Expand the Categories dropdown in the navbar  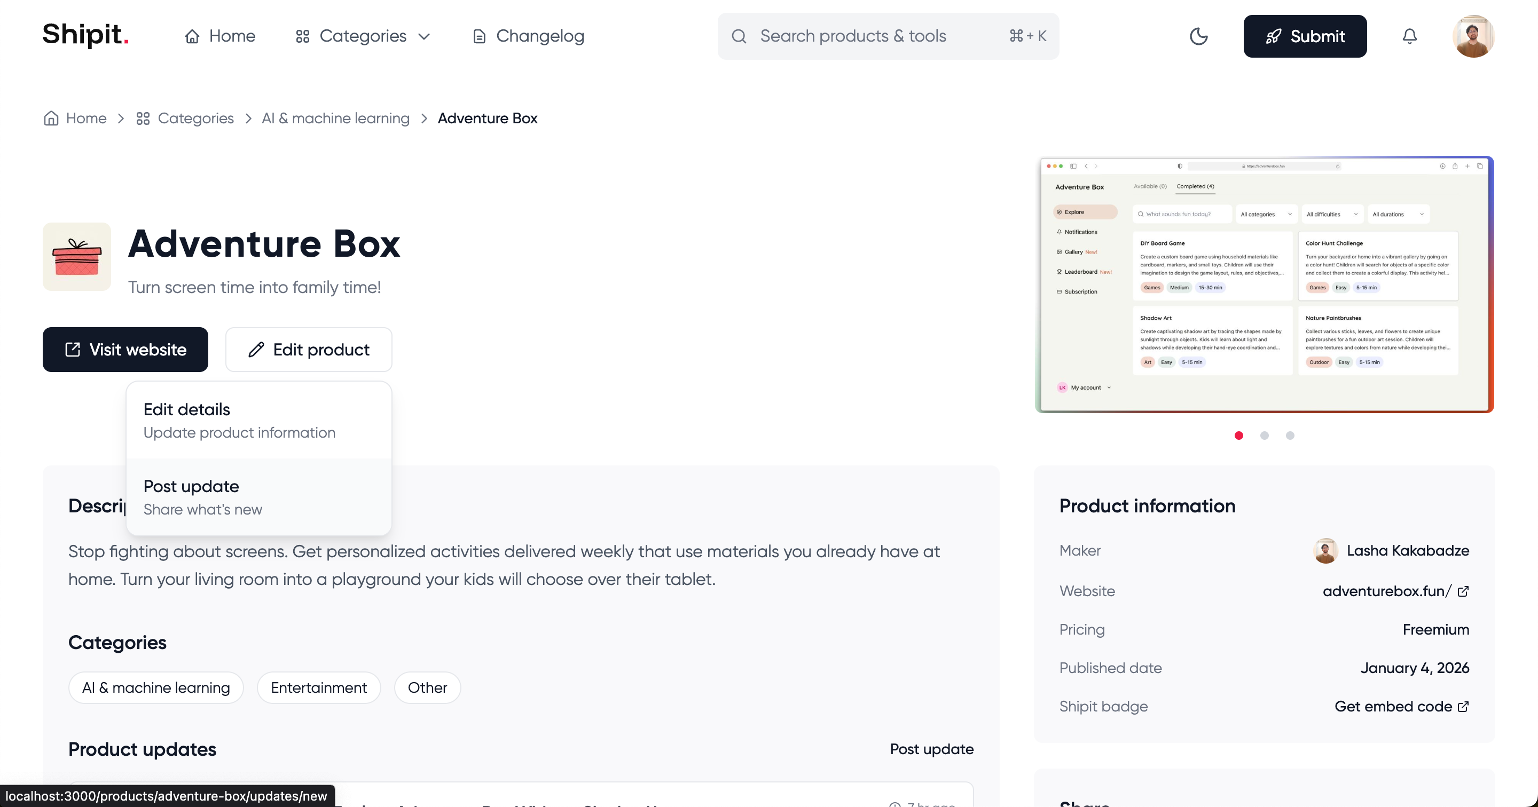click(363, 36)
